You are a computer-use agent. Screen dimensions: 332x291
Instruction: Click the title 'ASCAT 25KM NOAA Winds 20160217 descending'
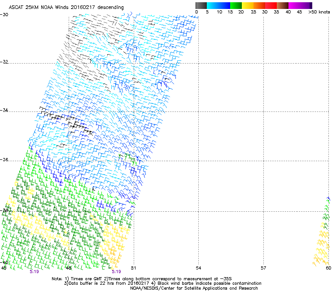[x=66, y=8]
